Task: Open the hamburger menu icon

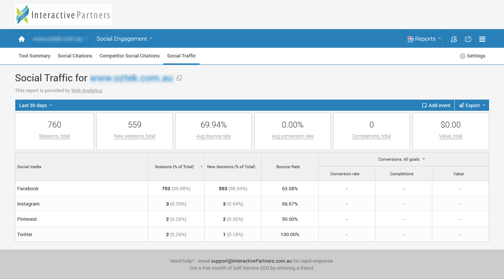Action: [482, 39]
